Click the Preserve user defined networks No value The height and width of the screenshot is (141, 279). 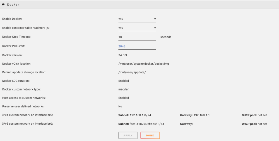120,107
